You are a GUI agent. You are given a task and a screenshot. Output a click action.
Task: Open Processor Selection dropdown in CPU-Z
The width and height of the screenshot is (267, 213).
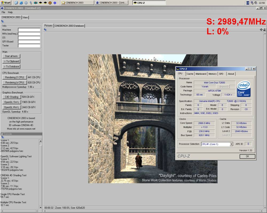tap(231, 144)
